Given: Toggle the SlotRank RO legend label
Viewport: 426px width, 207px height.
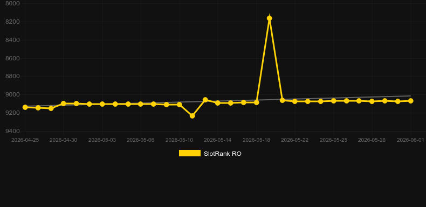Looking at the screenshot, I should click(223, 154).
